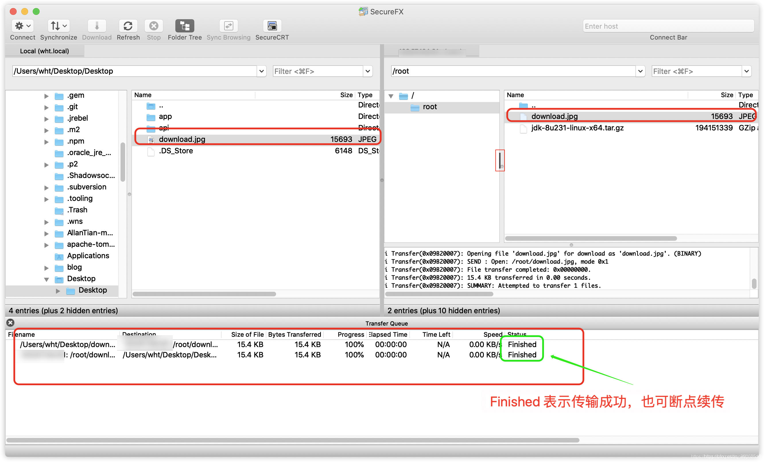Expand the .git folder
764x462 pixels.
tap(46, 107)
